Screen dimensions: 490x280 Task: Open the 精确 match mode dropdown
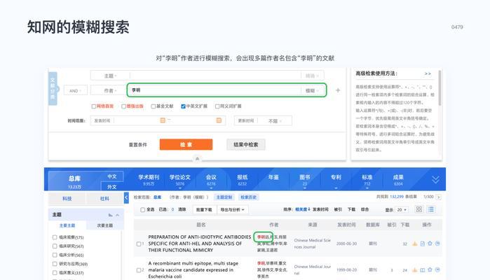[x=312, y=76]
